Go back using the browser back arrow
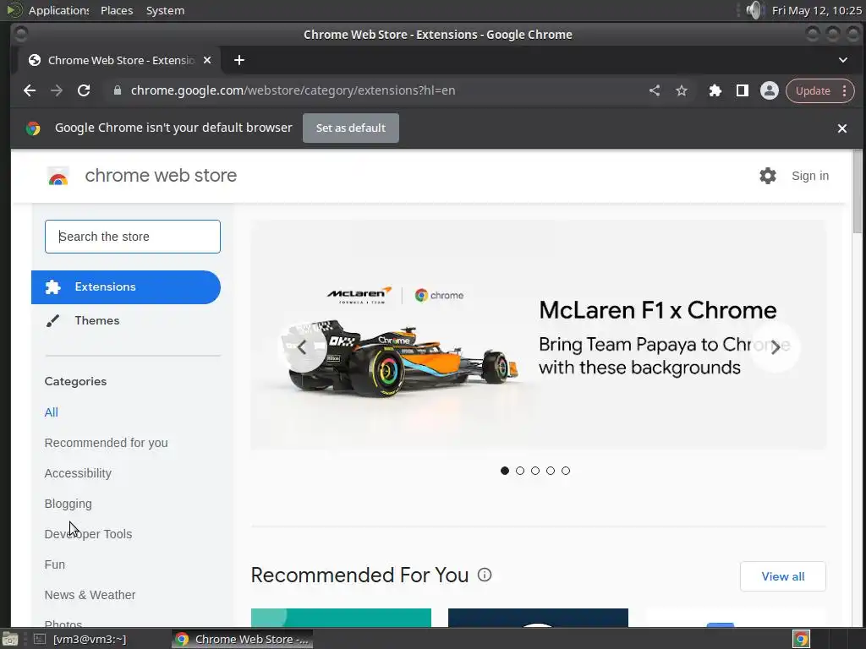The image size is (866, 649). pyautogui.click(x=30, y=90)
